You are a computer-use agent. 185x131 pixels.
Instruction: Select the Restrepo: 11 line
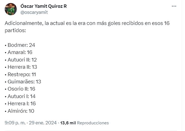[22, 74]
